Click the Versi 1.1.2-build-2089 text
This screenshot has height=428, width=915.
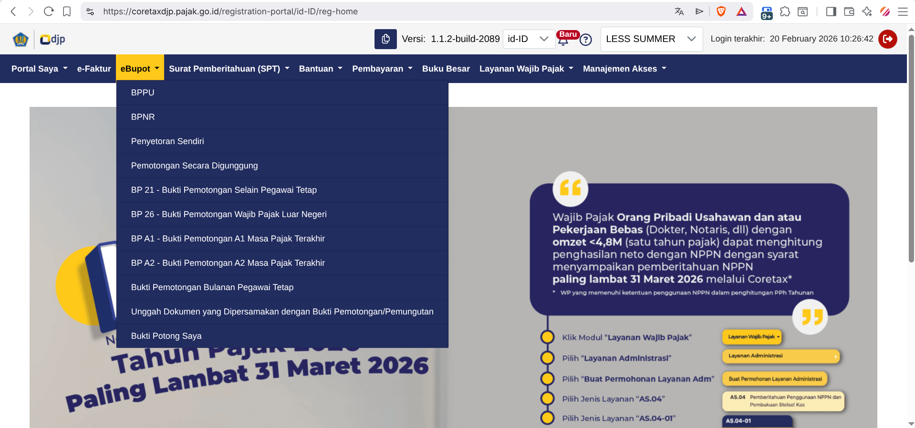451,39
